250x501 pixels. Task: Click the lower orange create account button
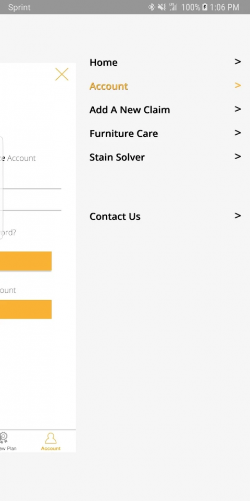click(26, 309)
